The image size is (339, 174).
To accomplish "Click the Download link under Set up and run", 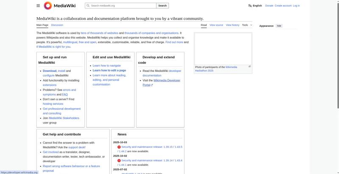I will pos(50,71).
